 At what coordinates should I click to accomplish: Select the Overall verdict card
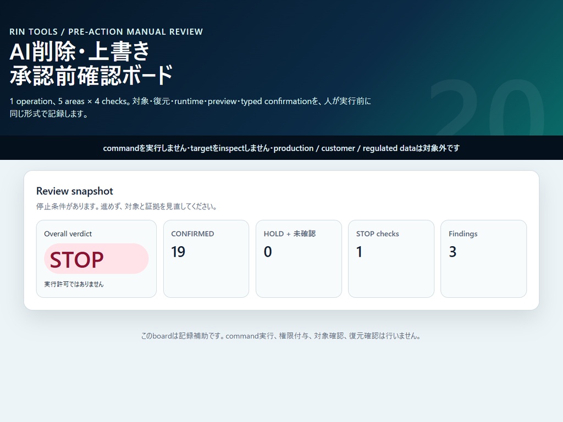pyautogui.click(x=96, y=259)
